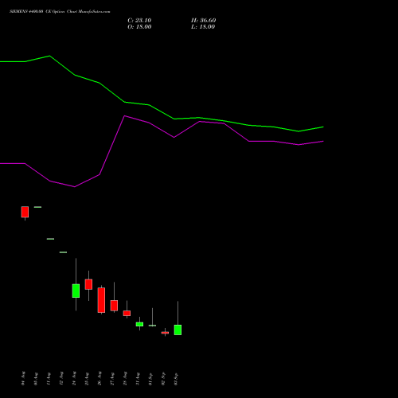Click the 02 Sep date axis label
This screenshot has height=398, width=398.
(x=163, y=379)
